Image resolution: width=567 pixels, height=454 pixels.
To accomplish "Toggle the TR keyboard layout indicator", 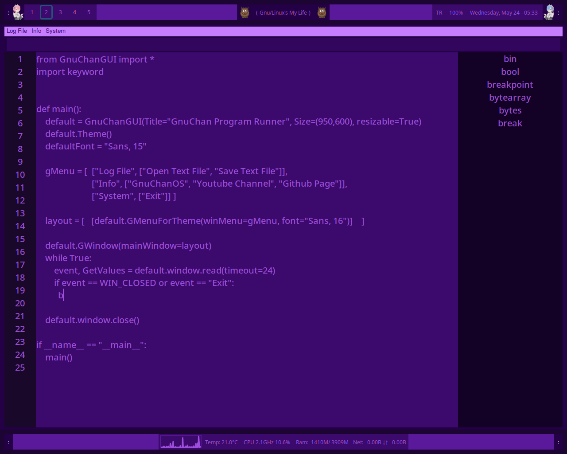I will tap(439, 12).
